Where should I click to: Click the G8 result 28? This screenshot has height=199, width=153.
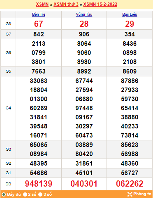[84, 24]
